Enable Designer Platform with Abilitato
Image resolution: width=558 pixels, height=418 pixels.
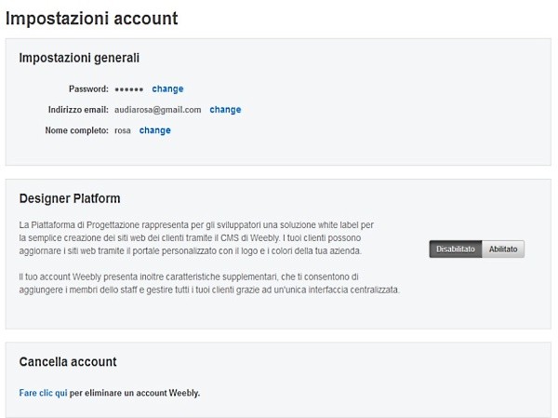tap(503, 249)
